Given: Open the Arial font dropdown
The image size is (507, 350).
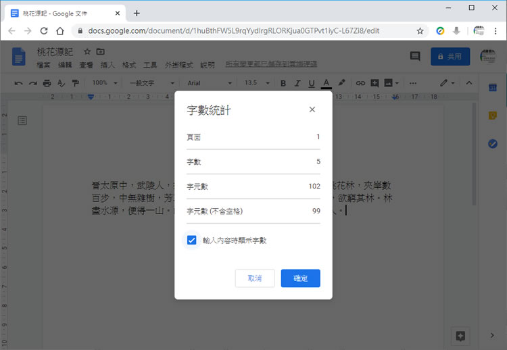Looking at the screenshot, I should [x=209, y=83].
